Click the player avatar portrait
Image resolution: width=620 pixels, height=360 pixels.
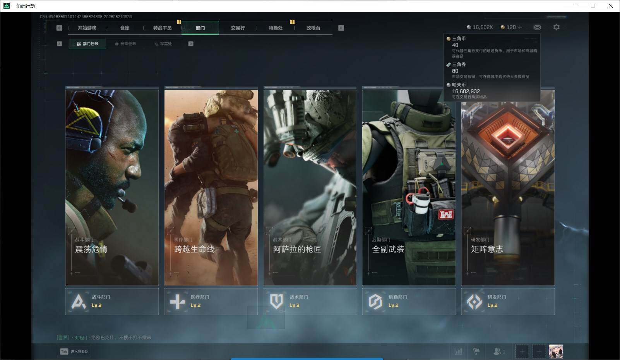[556, 352]
